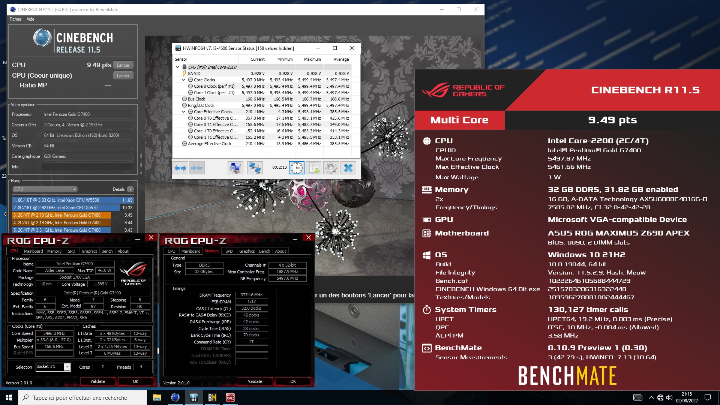Collapse the Core Clocks group
The height and width of the screenshot is (405, 720).
(183, 80)
